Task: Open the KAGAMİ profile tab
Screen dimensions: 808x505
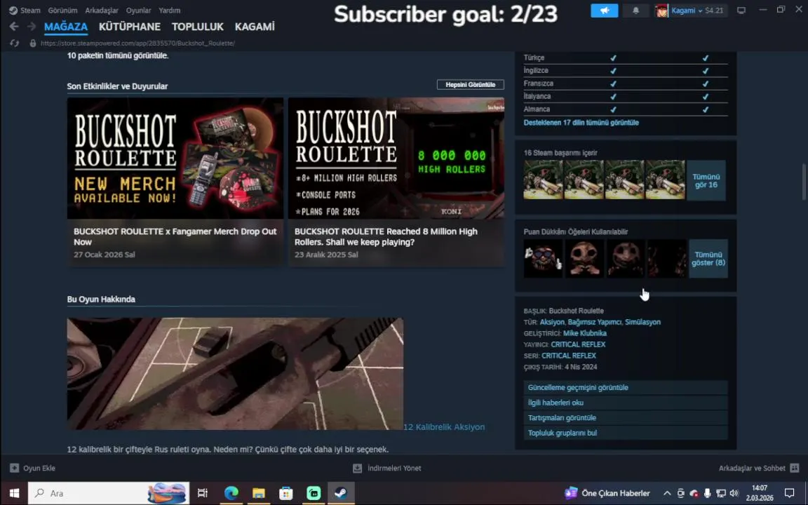Action: coord(255,26)
